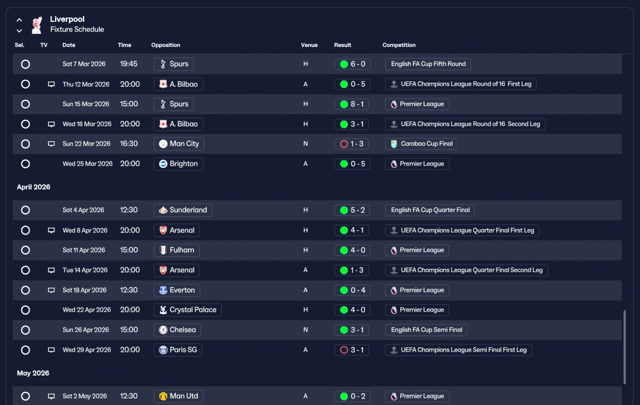Click the Liverpool club crest icon
Screen dimensions: 640x405
pyautogui.click(x=36, y=25)
